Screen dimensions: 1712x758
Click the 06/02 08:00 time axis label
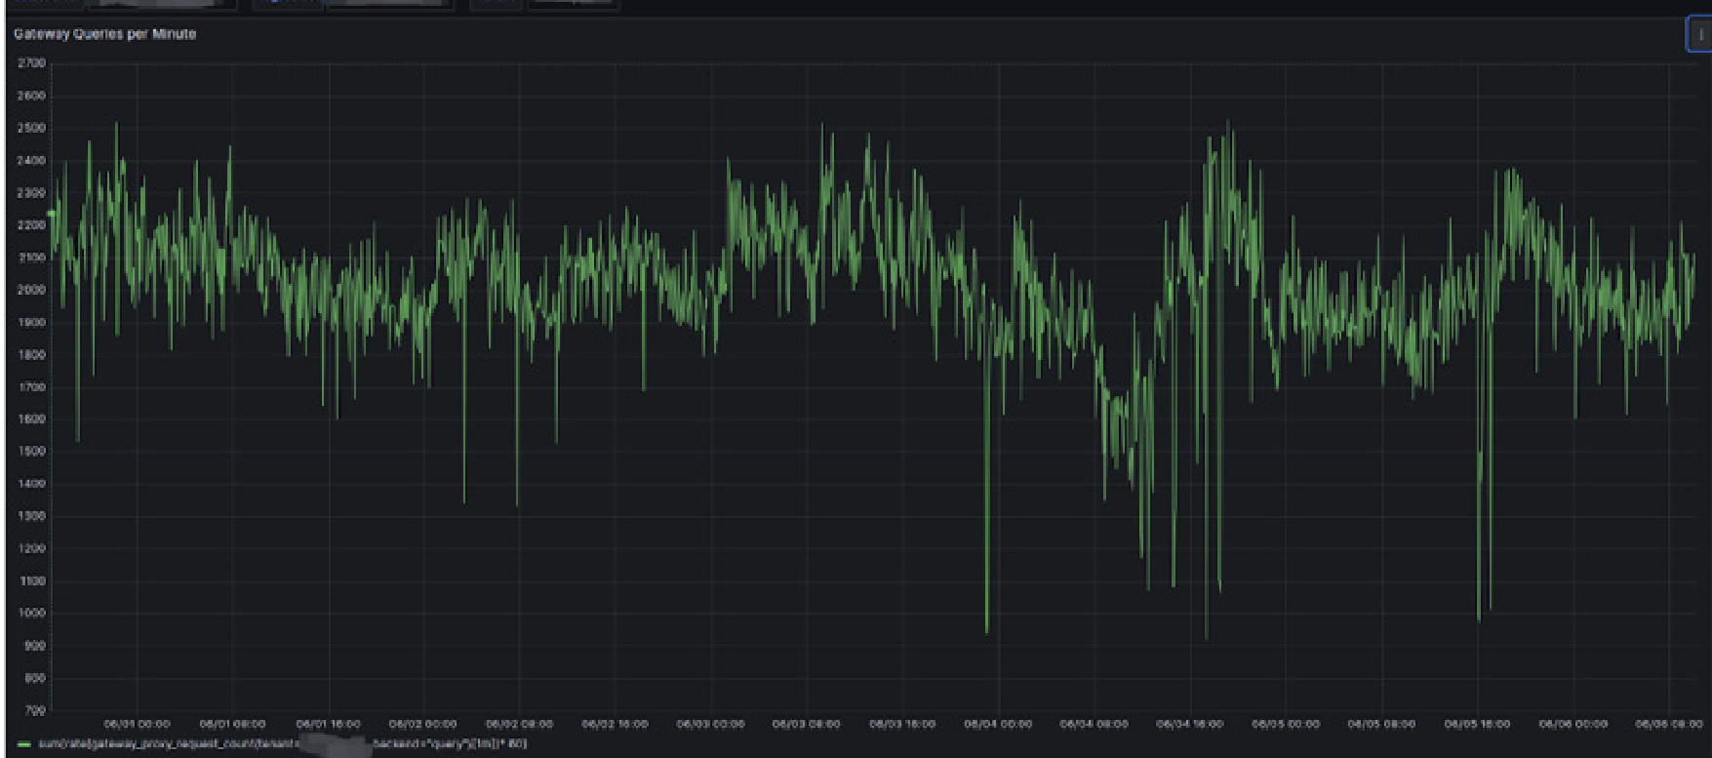pos(519,724)
